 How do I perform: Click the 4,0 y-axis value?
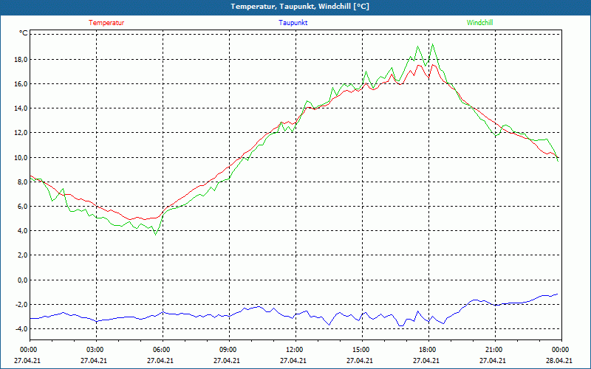[x=22, y=231]
